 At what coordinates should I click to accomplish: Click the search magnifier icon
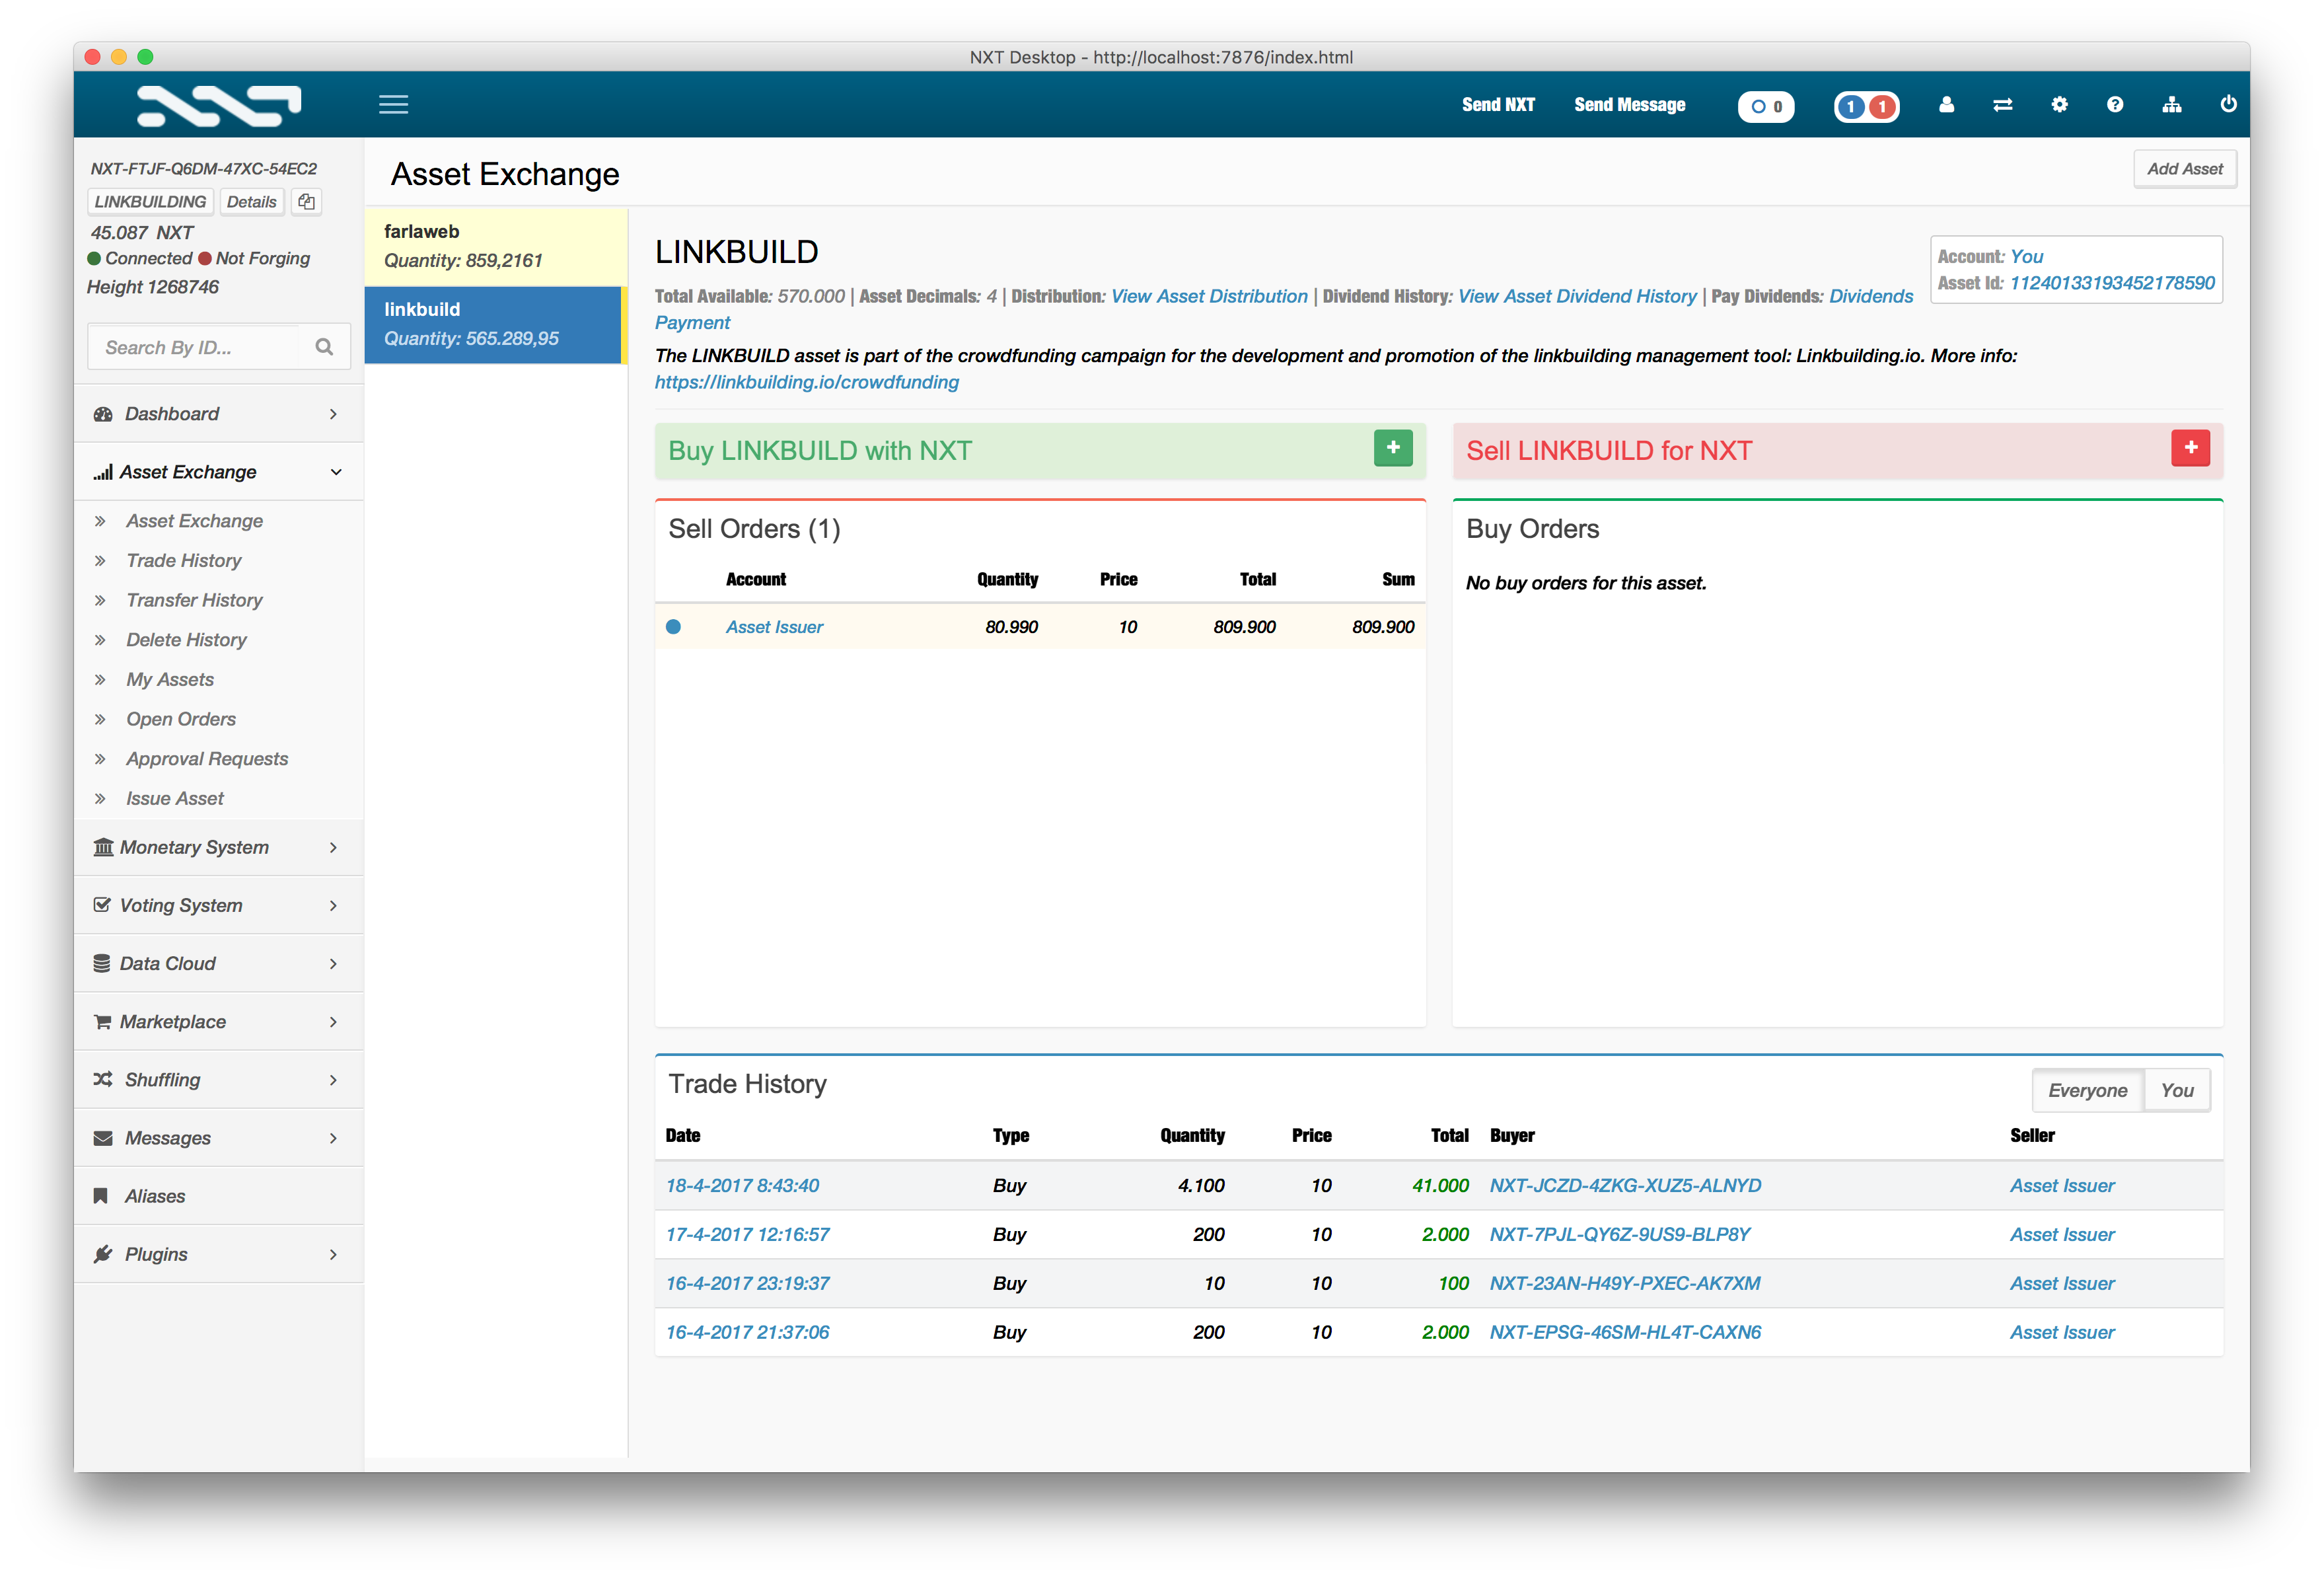324,347
